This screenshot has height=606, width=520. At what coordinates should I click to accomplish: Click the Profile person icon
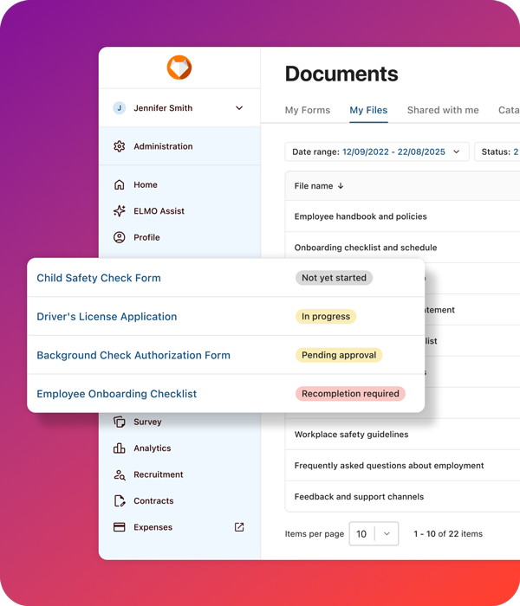click(x=120, y=237)
